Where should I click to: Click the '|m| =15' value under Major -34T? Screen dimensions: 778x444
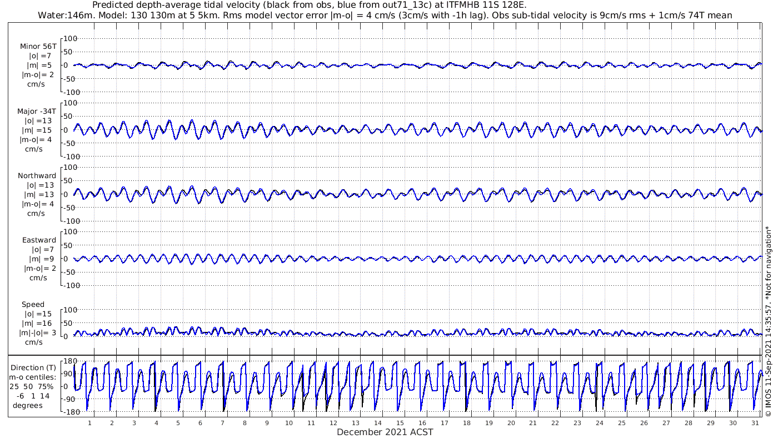[x=38, y=130]
